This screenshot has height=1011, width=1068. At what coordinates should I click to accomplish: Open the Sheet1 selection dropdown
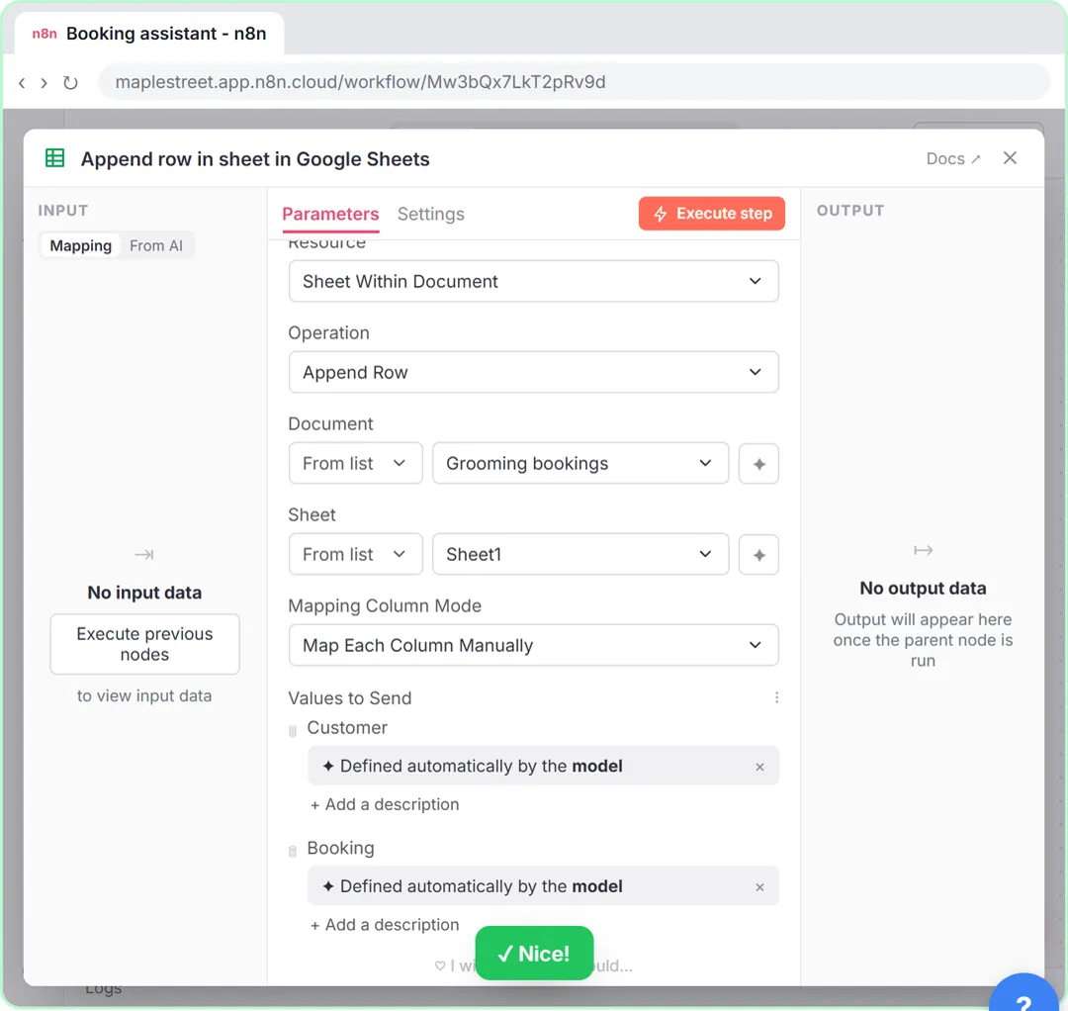pyautogui.click(x=580, y=554)
